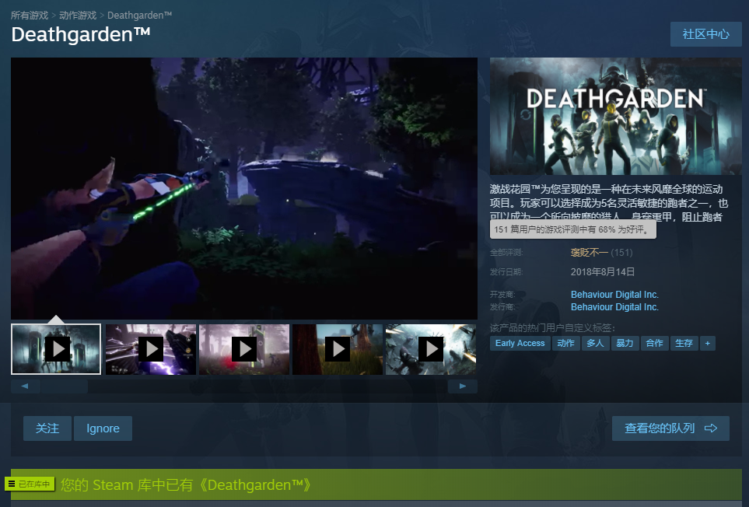Play the third trailer with red glow
This screenshot has height=507, width=749.
click(x=244, y=349)
